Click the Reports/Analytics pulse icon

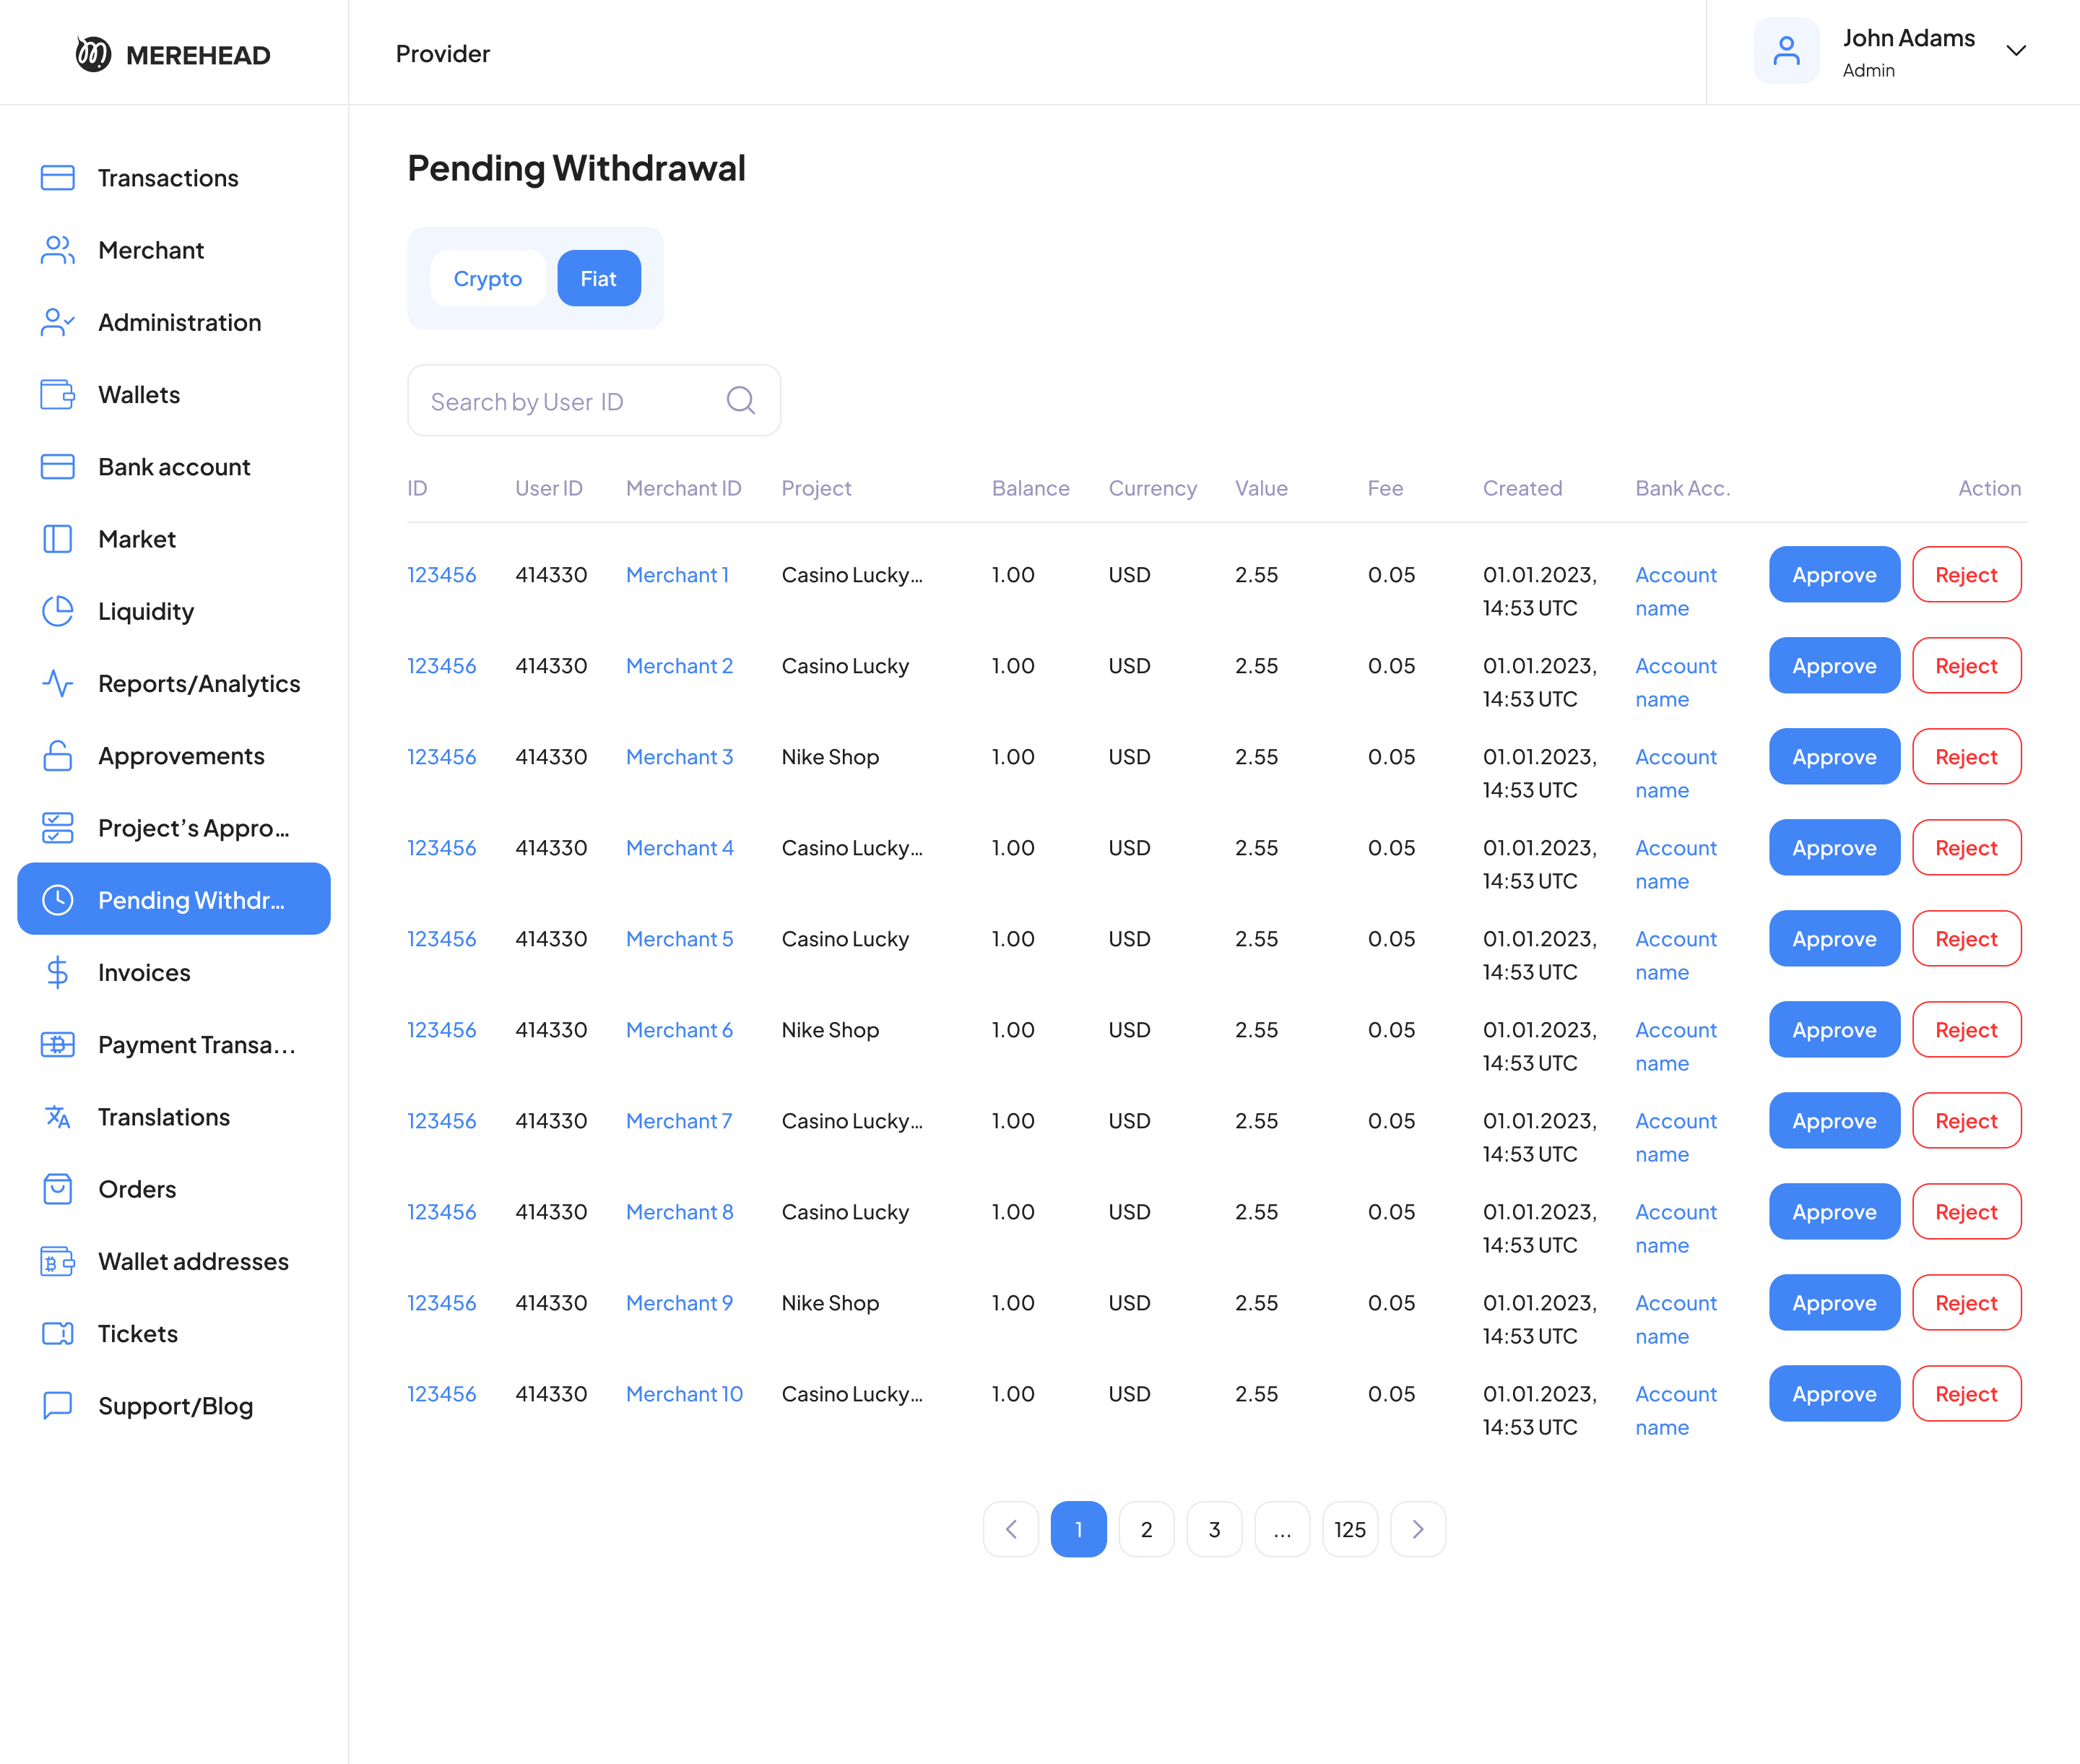tap(57, 683)
